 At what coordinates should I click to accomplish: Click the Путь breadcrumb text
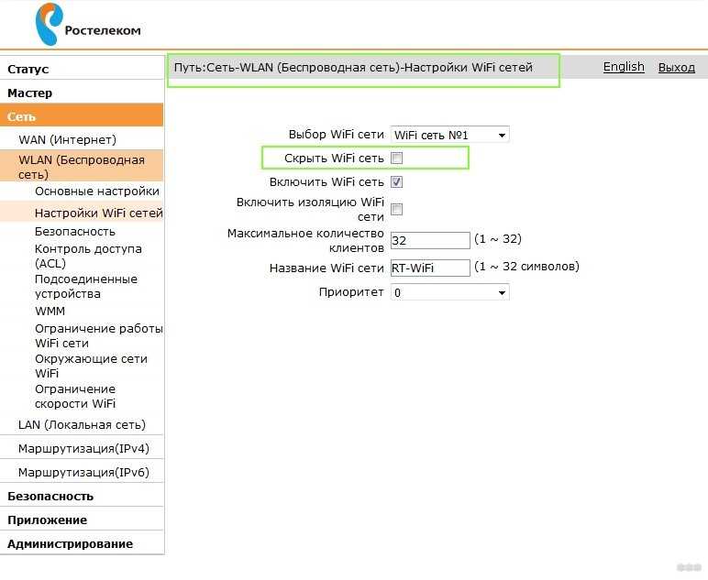point(353,68)
